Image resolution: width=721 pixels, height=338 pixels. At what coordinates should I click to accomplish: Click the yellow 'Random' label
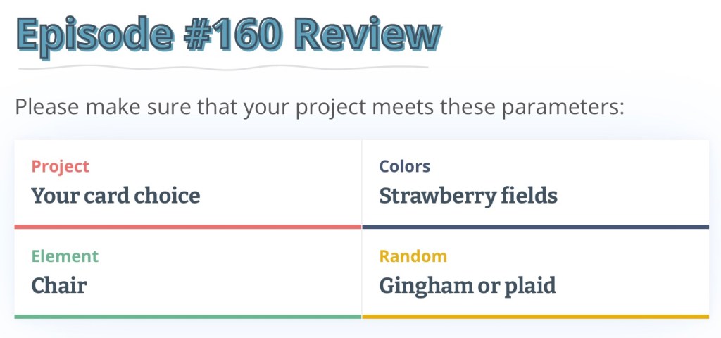[413, 256]
